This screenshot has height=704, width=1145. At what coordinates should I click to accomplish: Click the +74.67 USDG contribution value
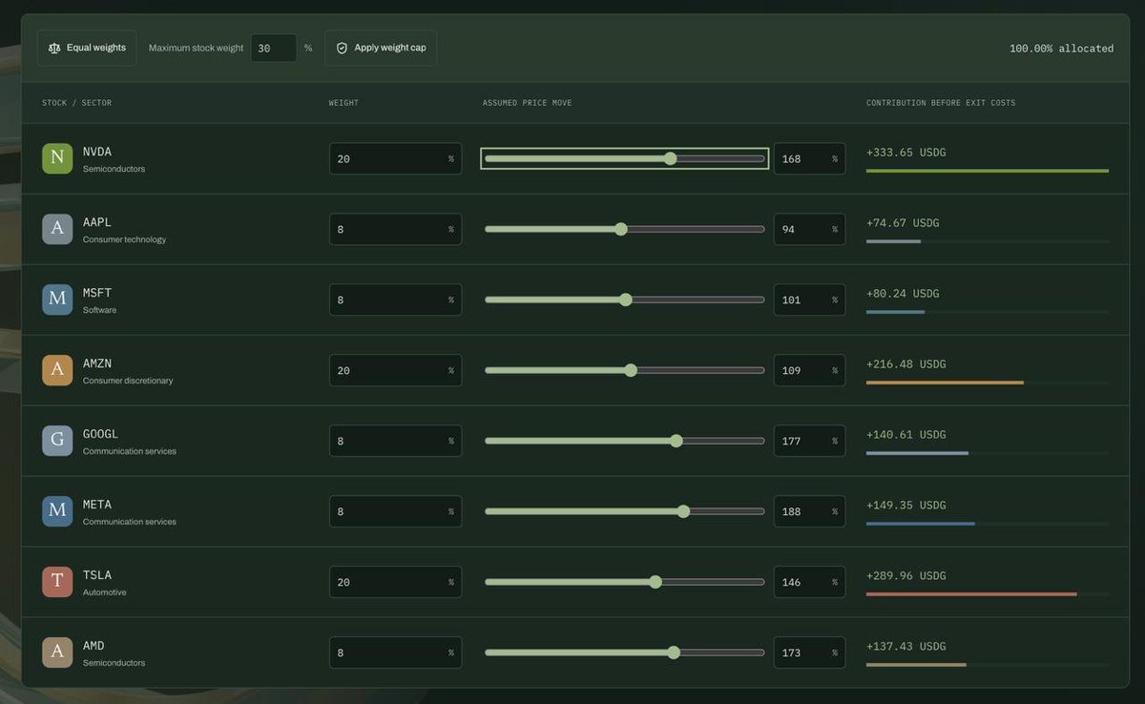(x=903, y=222)
